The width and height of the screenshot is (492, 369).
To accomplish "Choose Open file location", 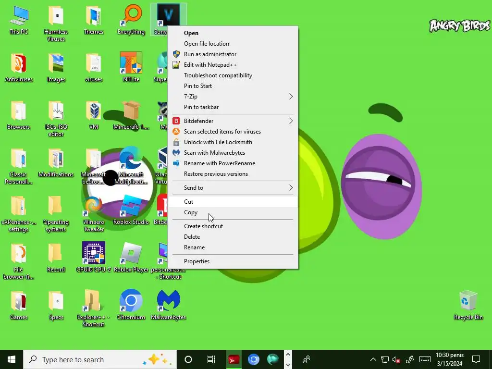I will click(x=233, y=44).
